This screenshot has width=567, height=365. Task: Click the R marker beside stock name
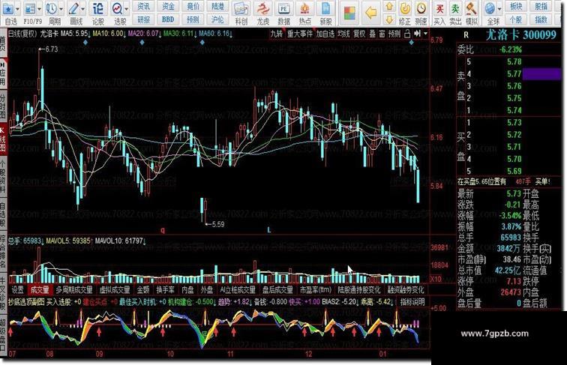point(466,35)
